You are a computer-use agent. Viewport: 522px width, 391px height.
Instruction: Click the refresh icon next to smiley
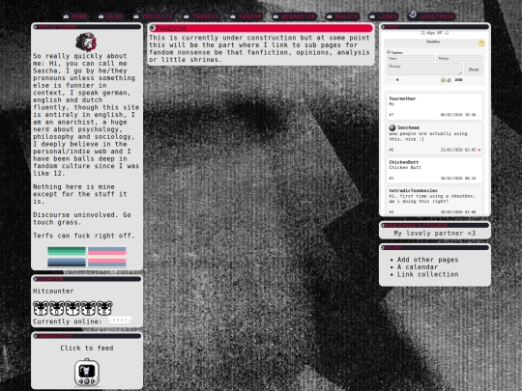[449, 80]
